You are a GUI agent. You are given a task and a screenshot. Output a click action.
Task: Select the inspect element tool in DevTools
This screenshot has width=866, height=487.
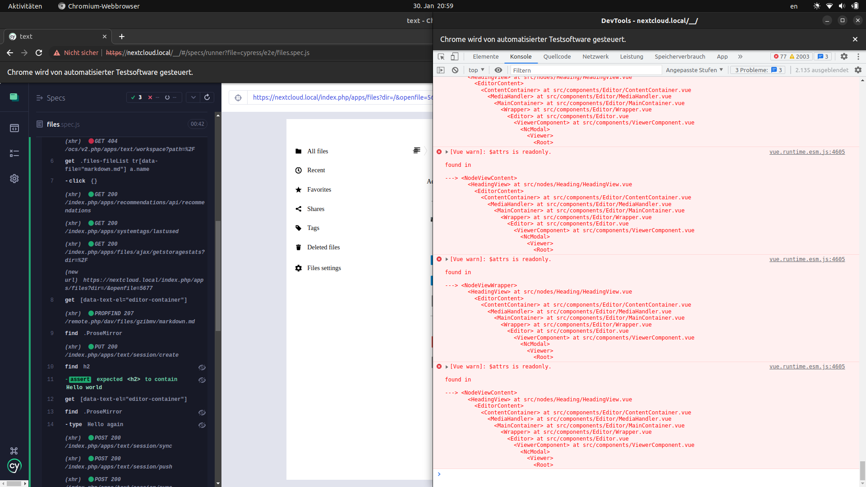coord(441,57)
